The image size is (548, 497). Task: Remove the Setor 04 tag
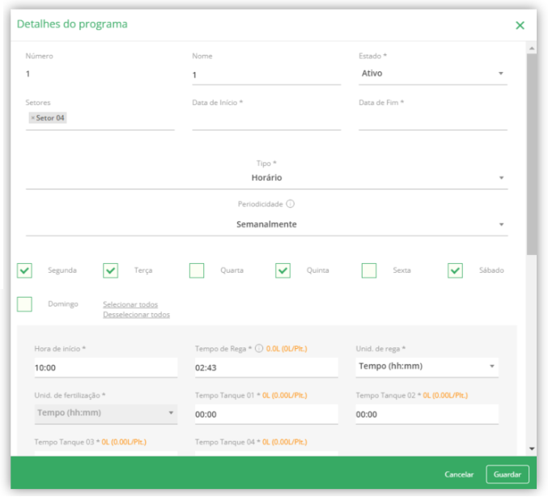(33, 118)
